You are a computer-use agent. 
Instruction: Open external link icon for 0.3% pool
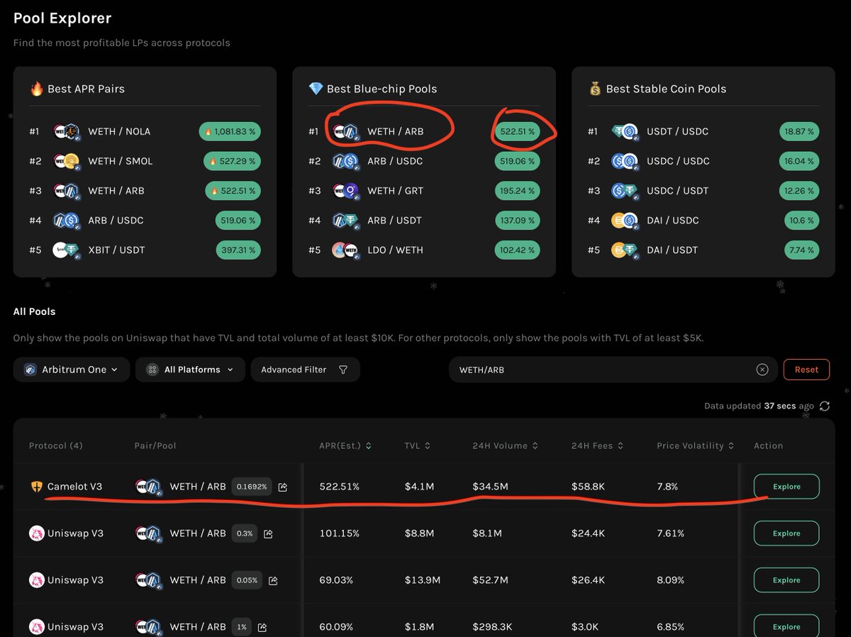(x=268, y=533)
